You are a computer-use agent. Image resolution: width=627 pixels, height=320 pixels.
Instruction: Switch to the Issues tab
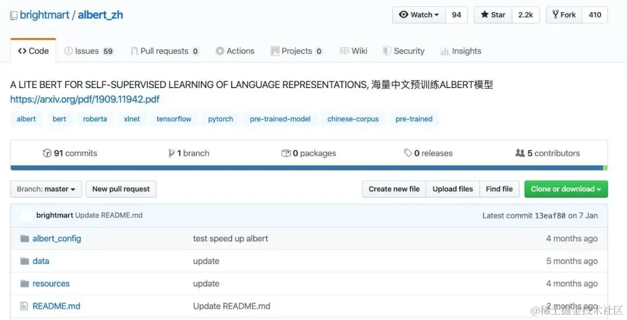click(x=89, y=51)
